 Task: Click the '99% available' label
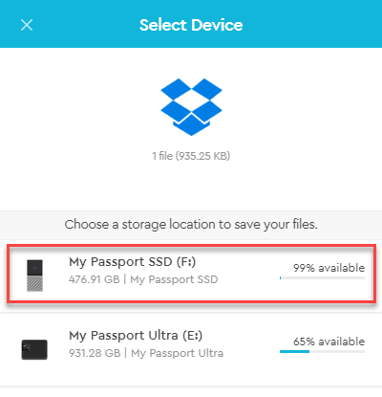click(x=329, y=268)
